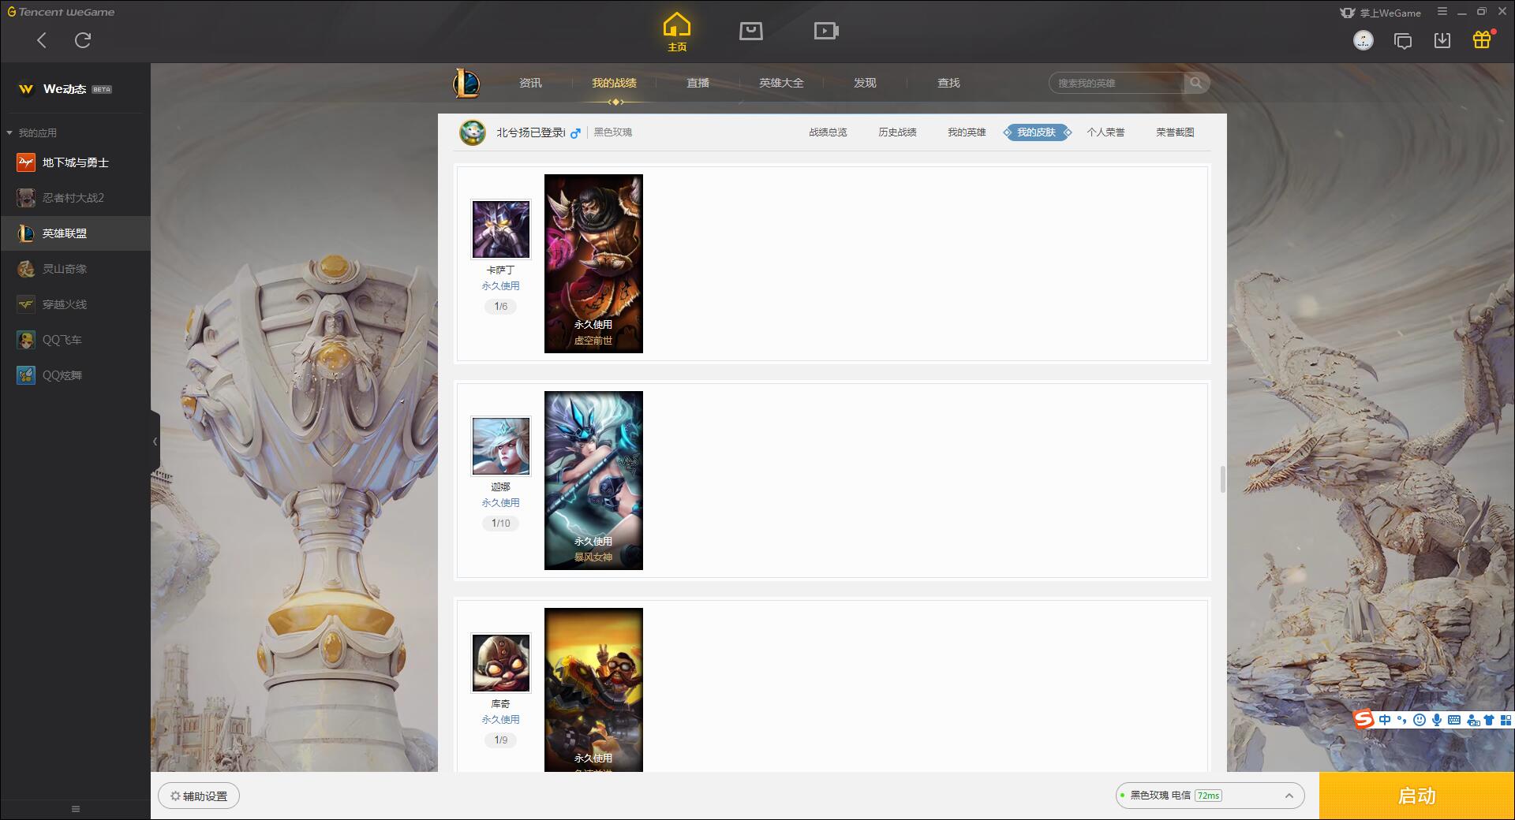Click the IME microphone voice icon
The height and width of the screenshot is (820, 1515).
tap(1437, 720)
